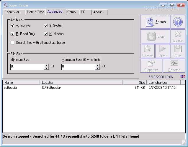Click the Explore folder icon button
The image size is (188, 147).
click(148, 51)
